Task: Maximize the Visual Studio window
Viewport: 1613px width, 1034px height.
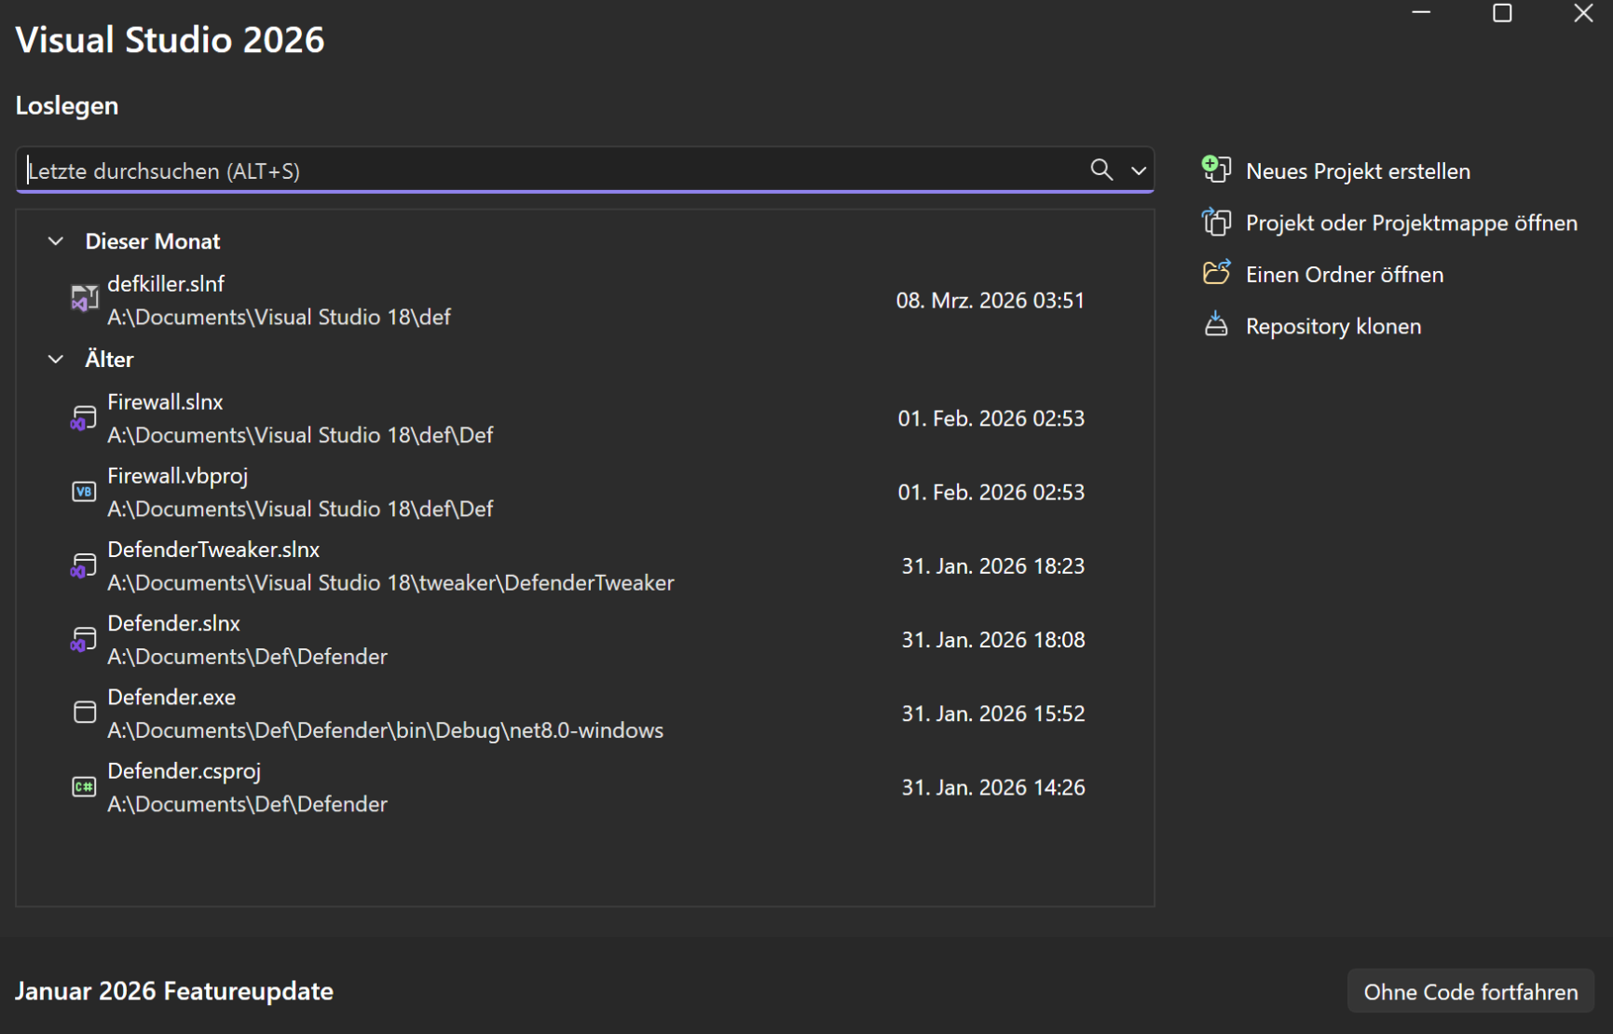Action: point(1502,13)
